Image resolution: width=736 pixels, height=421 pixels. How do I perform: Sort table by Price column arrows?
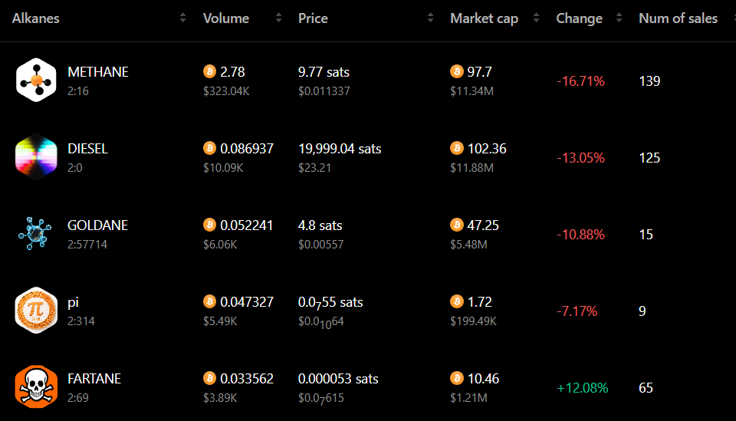[430, 18]
